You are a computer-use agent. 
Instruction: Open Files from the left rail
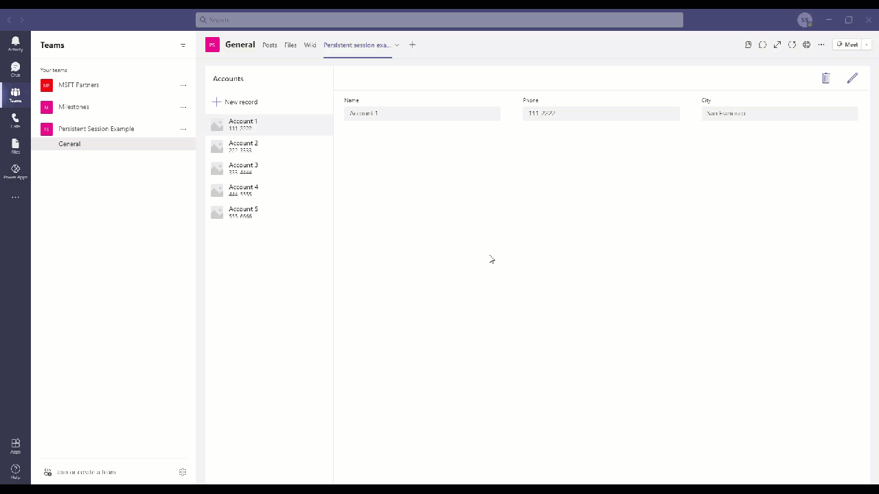[x=15, y=145]
